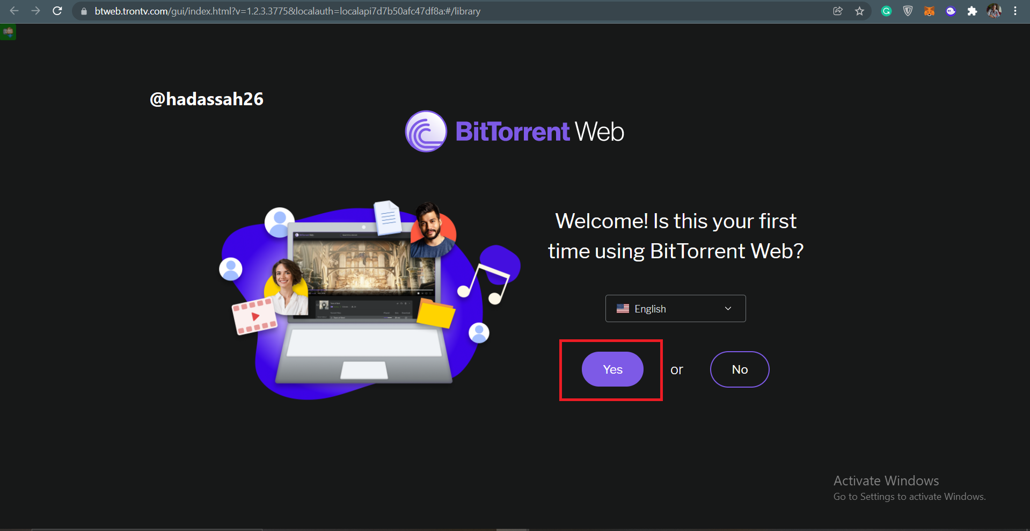Image resolution: width=1030 pixels, height=531 pixels.
Task: Reload the page with refresh icon
Action: click(57, 11)
